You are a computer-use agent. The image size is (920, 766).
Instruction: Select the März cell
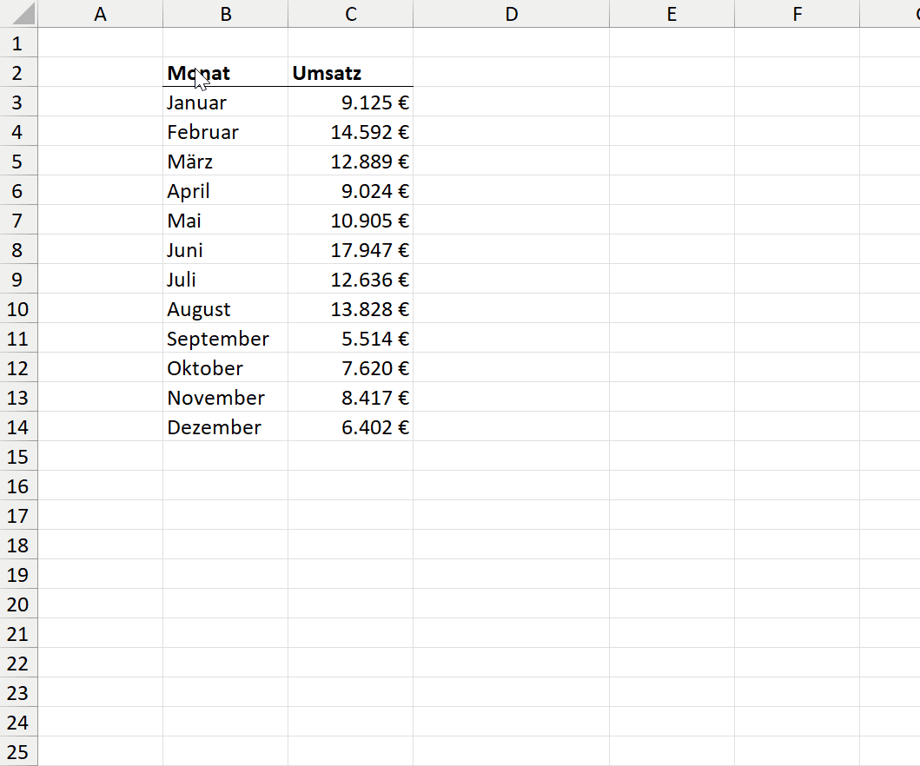[x=225, y=162]
